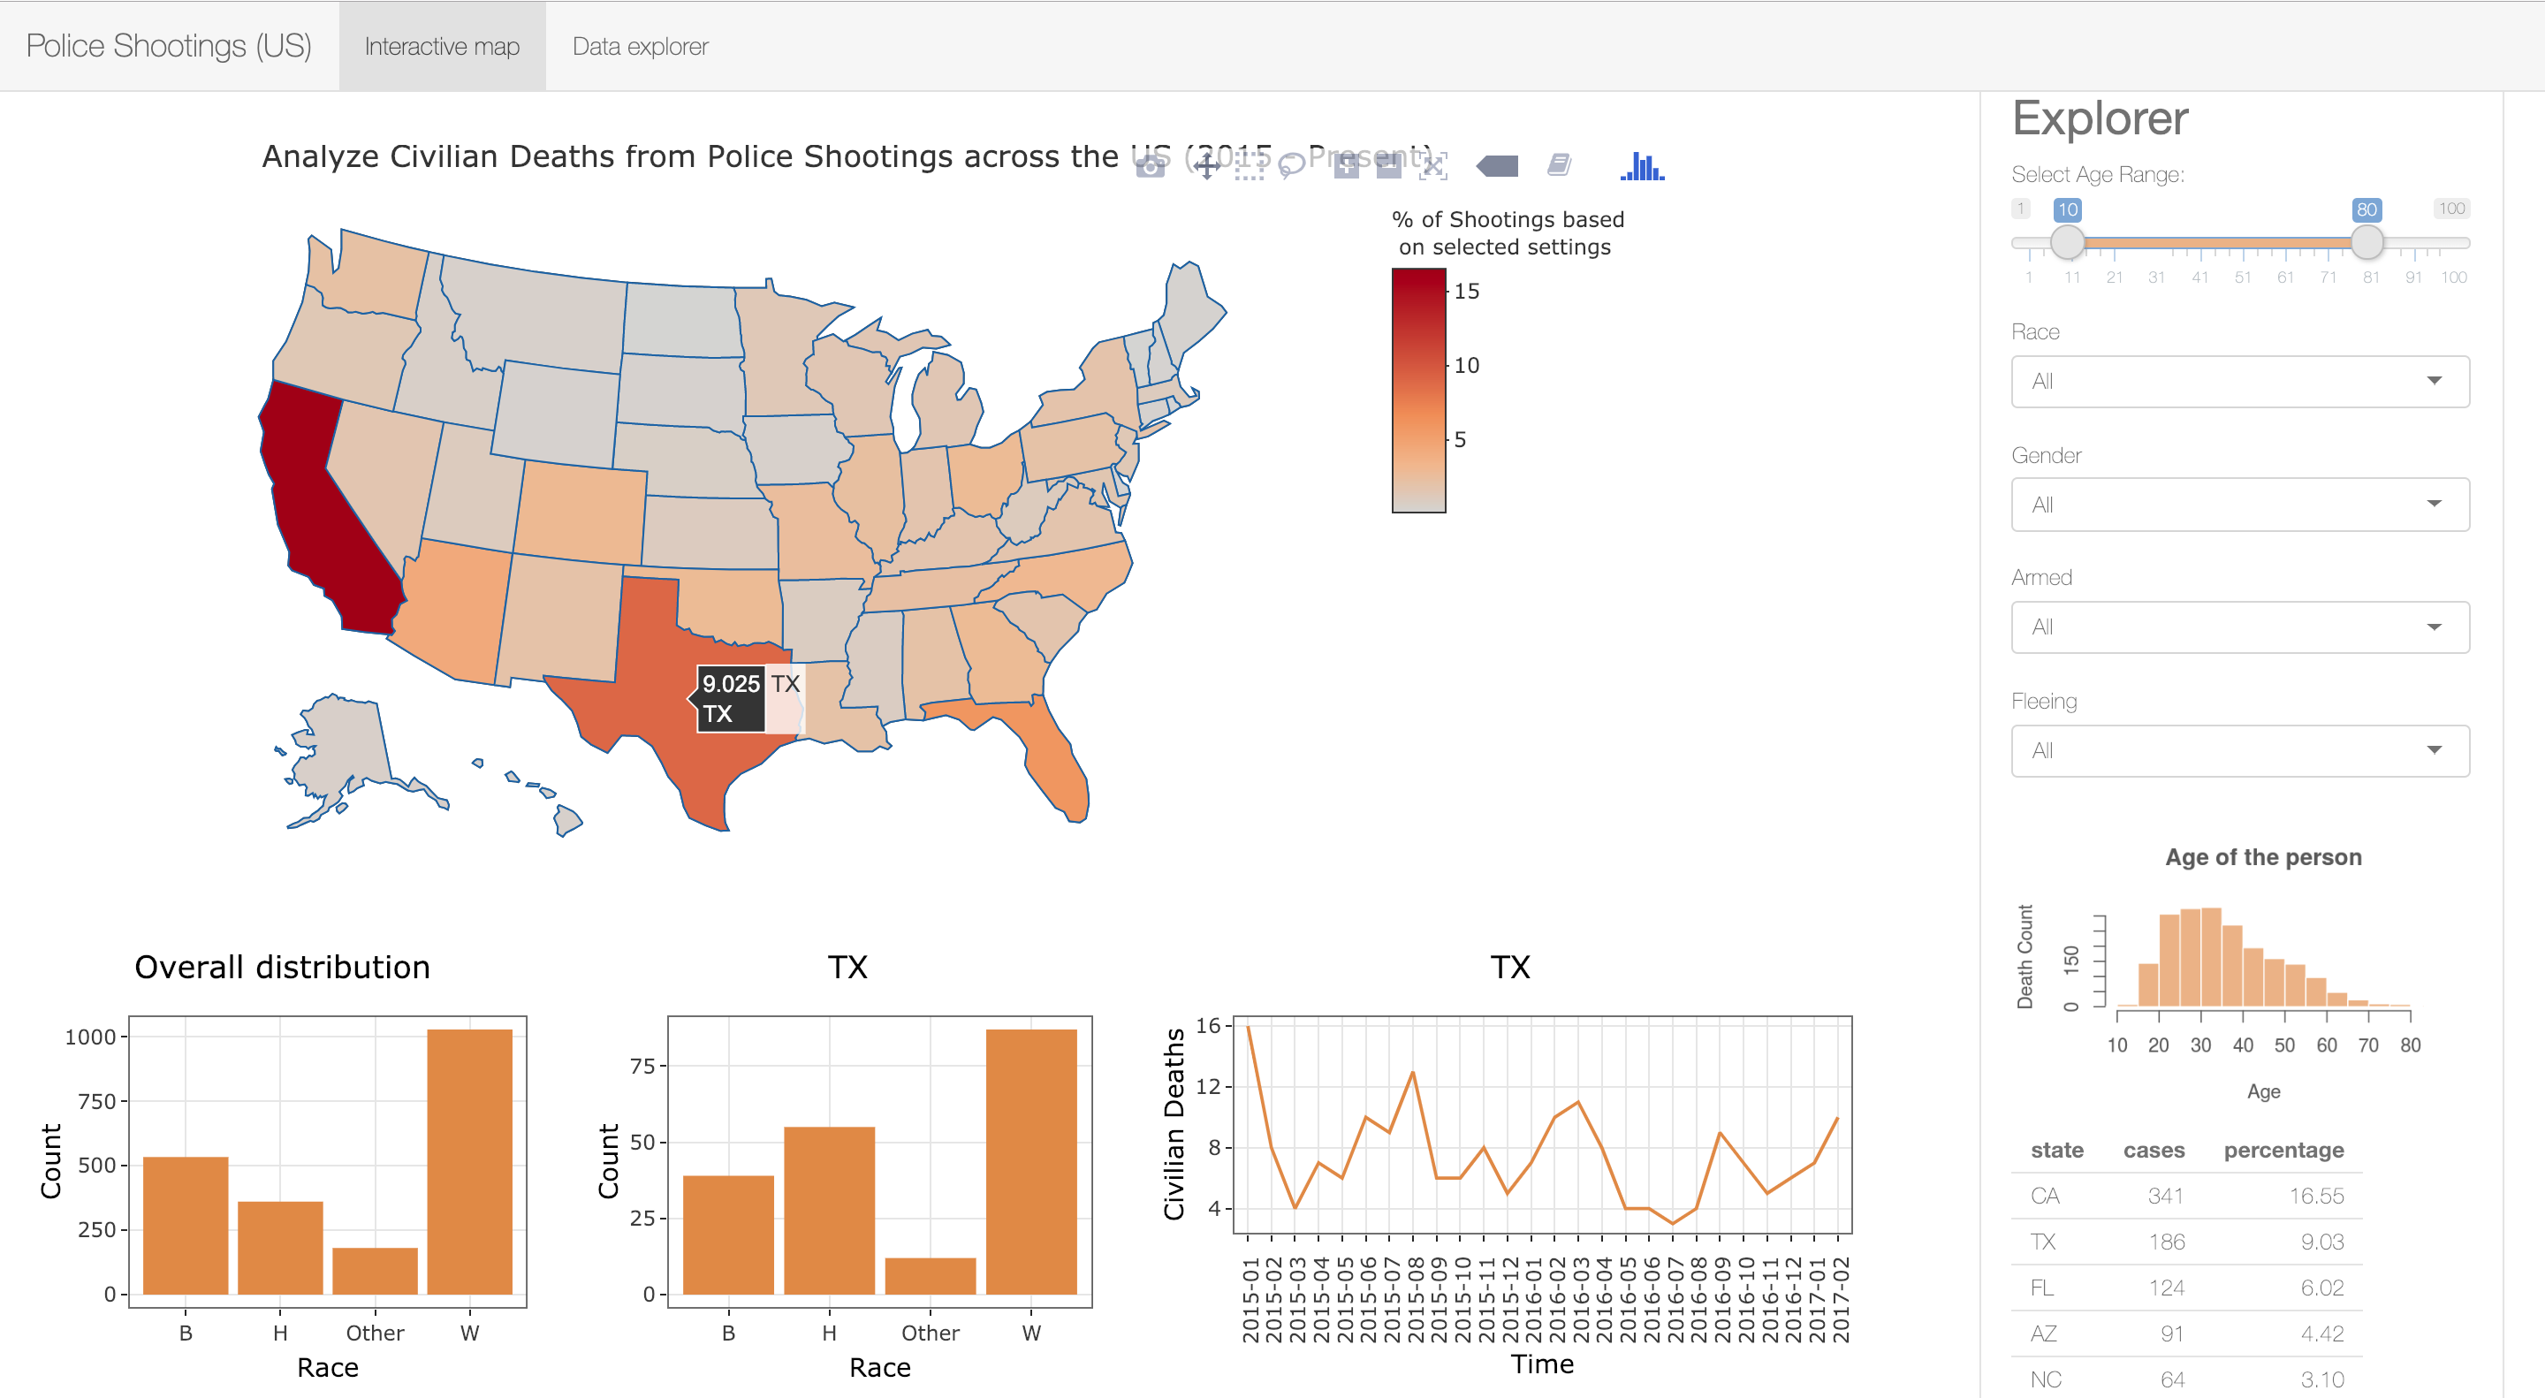Screen dimensions: 2545x1398
Task: Open the Race dropdown
Action: pyautogui.click(x=2240, y=382)
